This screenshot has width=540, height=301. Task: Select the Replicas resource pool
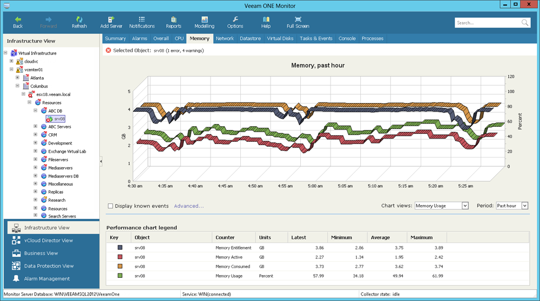56,192
